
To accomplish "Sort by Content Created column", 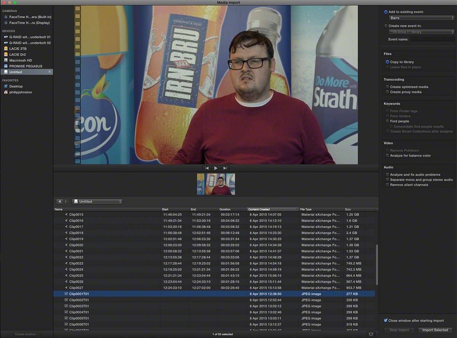I will (273, 209).
